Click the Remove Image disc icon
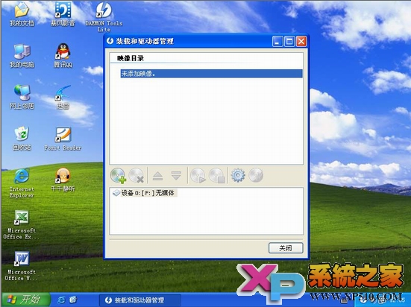The width and height of the screenshot is (411, 307). coord(137,175)
